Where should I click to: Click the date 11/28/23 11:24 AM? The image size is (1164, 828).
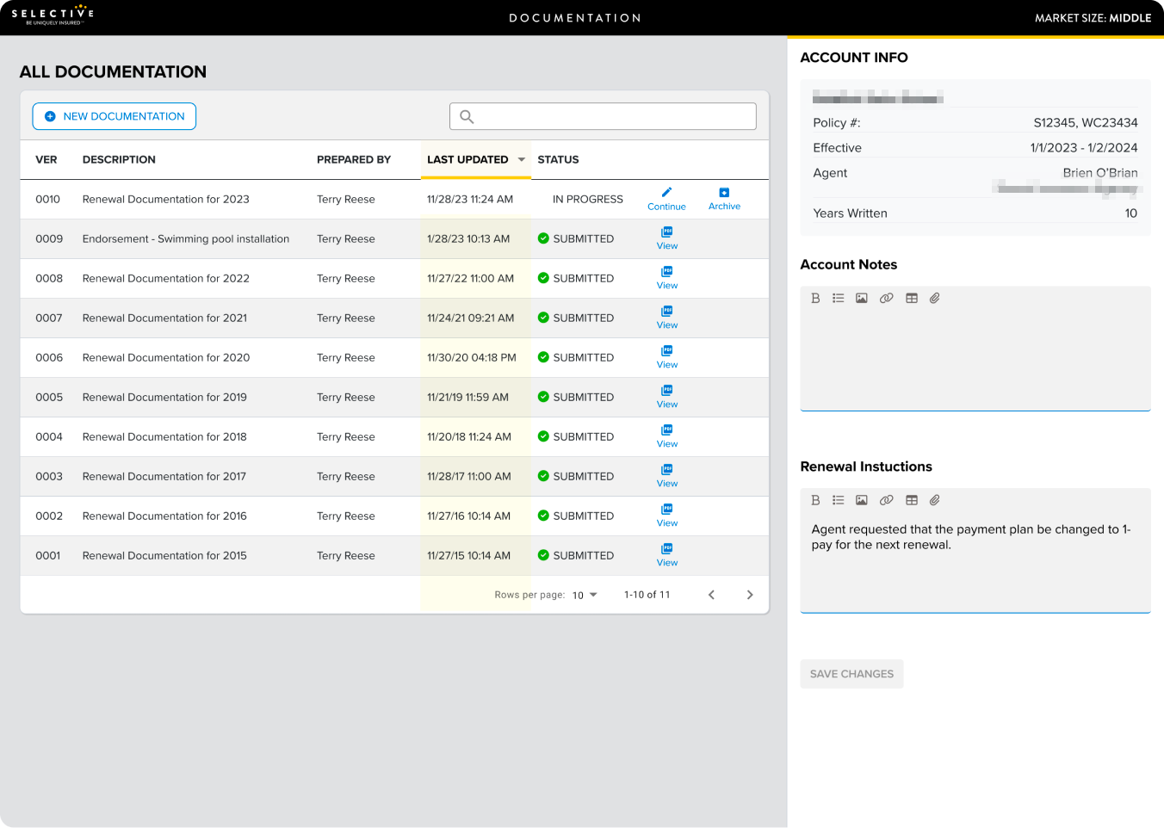(470, 199)
